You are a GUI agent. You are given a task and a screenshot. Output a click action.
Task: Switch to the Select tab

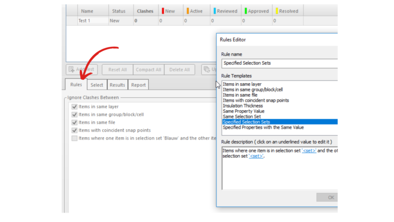pyautogui.click(x=97, y=85)
